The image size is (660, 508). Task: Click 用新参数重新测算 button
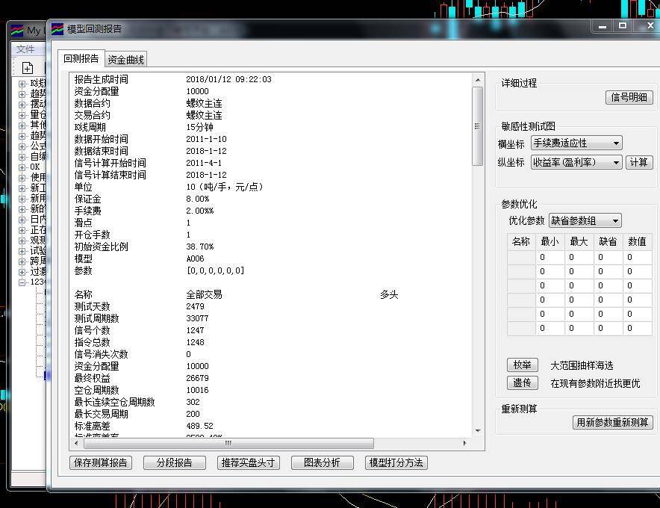click(x=612, y=422)
